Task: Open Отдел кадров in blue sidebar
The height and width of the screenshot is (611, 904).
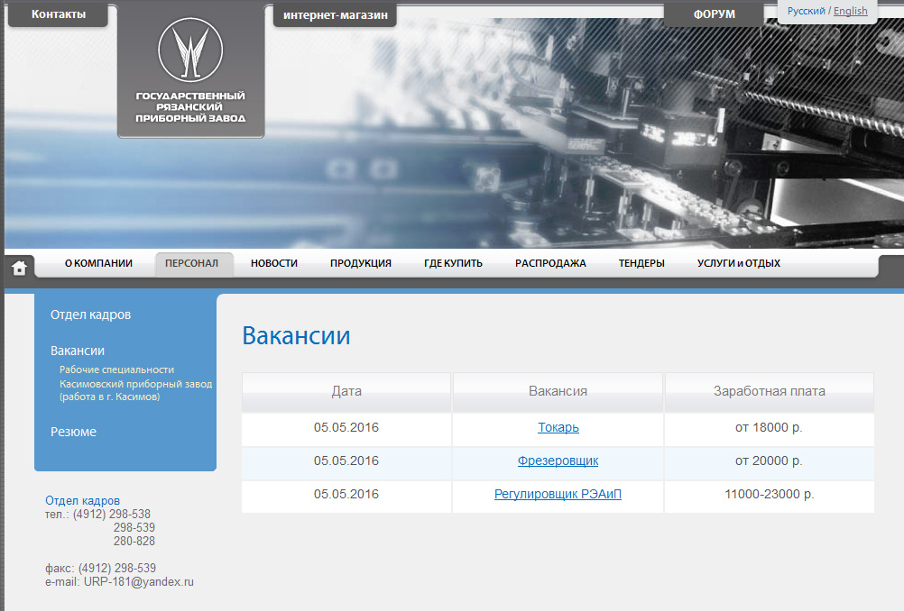Action: tap(90, 315)
